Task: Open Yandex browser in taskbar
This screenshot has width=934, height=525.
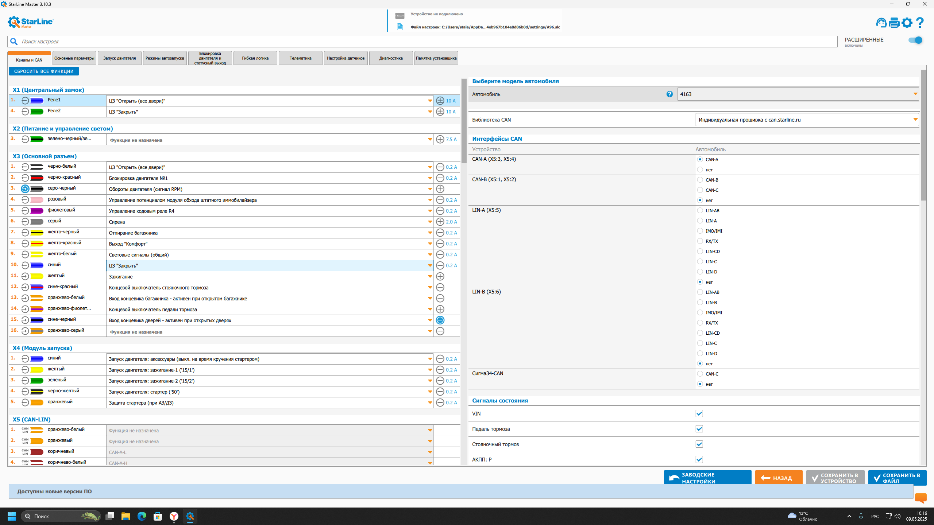Action: tap(174, 516)
